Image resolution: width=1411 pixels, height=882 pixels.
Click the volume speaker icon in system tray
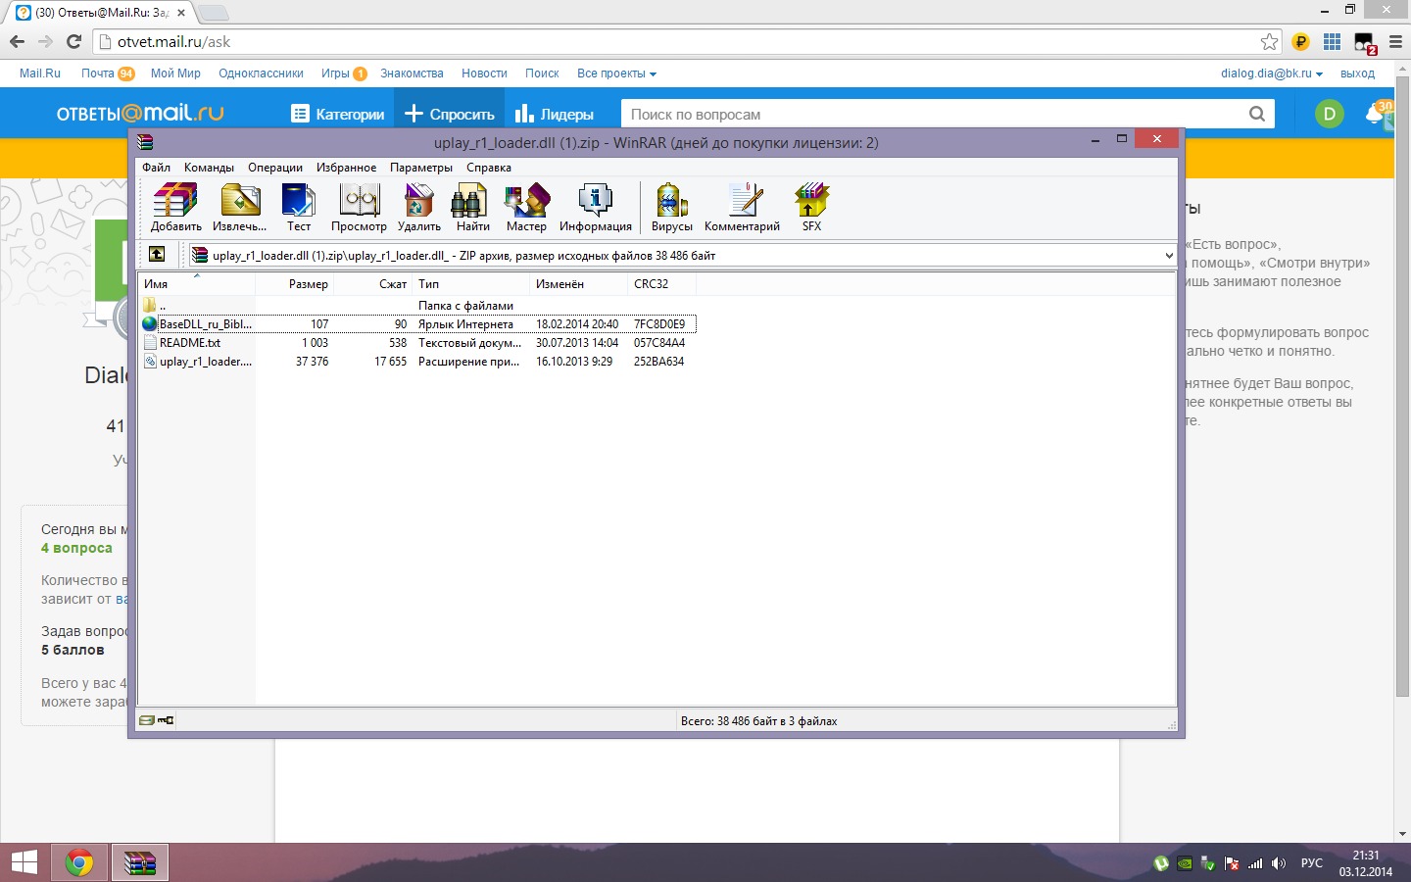point(1278,863)
